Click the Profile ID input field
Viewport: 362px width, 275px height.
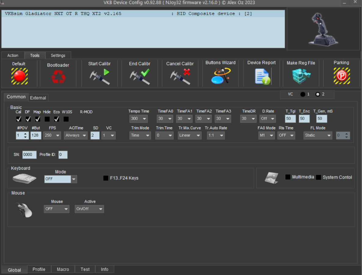point(63,155)
